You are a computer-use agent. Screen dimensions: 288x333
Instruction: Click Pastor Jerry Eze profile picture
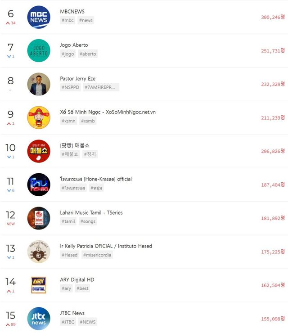pos(39,84)
